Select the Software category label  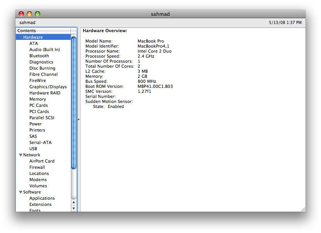32,192
